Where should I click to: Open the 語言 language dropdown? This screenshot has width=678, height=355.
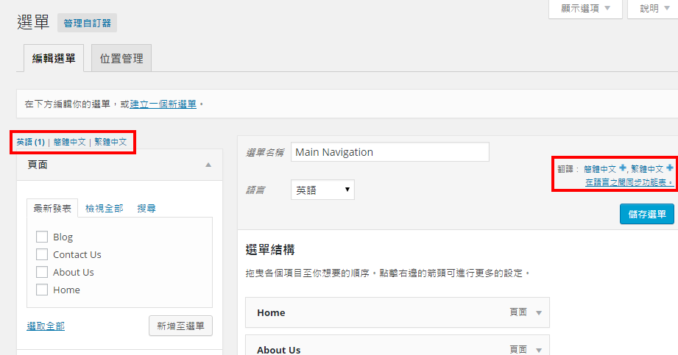[x=322, y=190]
